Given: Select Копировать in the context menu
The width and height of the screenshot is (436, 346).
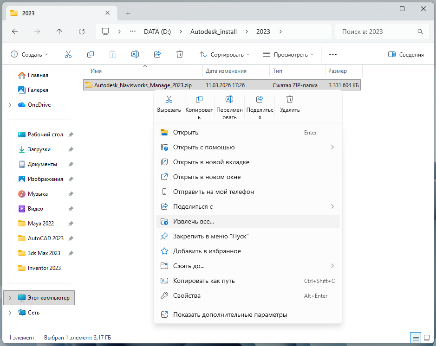Looking at the screenshot, I should 199,108.
